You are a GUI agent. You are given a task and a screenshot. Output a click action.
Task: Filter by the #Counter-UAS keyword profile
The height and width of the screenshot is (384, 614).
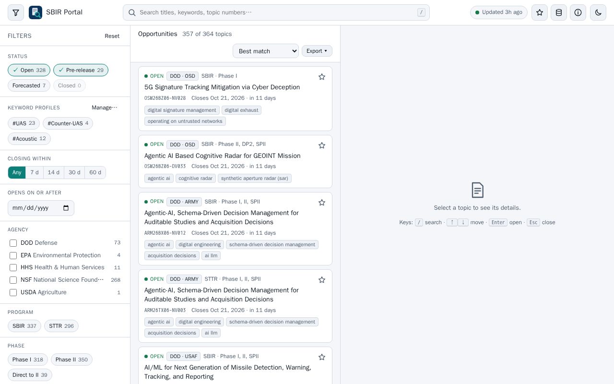[68, 123]
